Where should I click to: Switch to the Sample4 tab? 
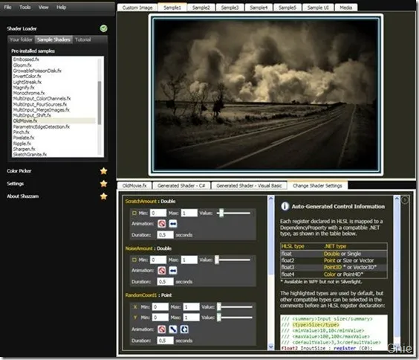[259, 7]
